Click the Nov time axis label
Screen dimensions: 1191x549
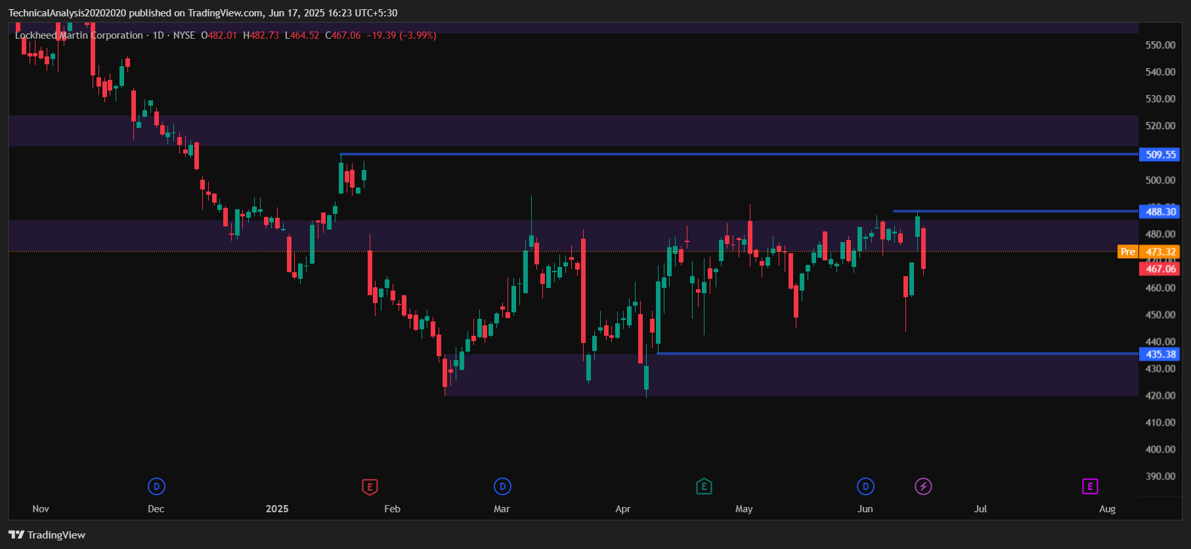41,509
